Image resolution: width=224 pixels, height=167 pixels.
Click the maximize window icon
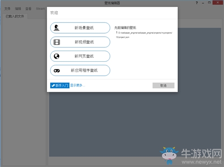[x=209, y=3]
